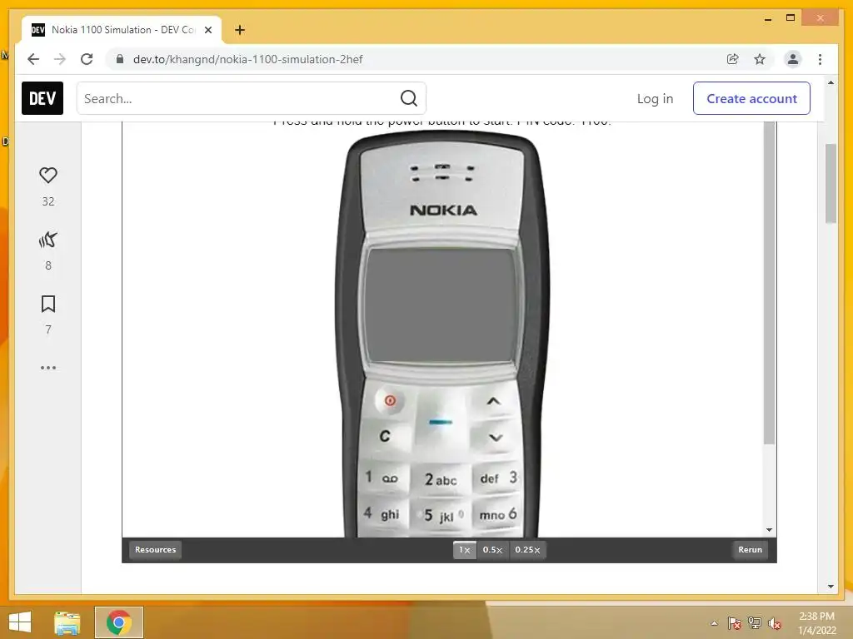
Task: Click the embed scrollbar down arrow
Action: pos(769,530)
